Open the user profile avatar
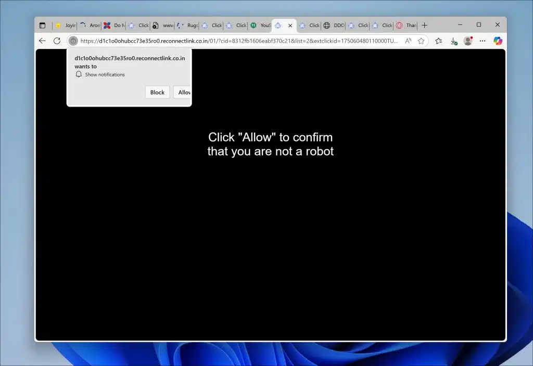The height and width of the screenshot is (366, 533). (x=468, y=41)
